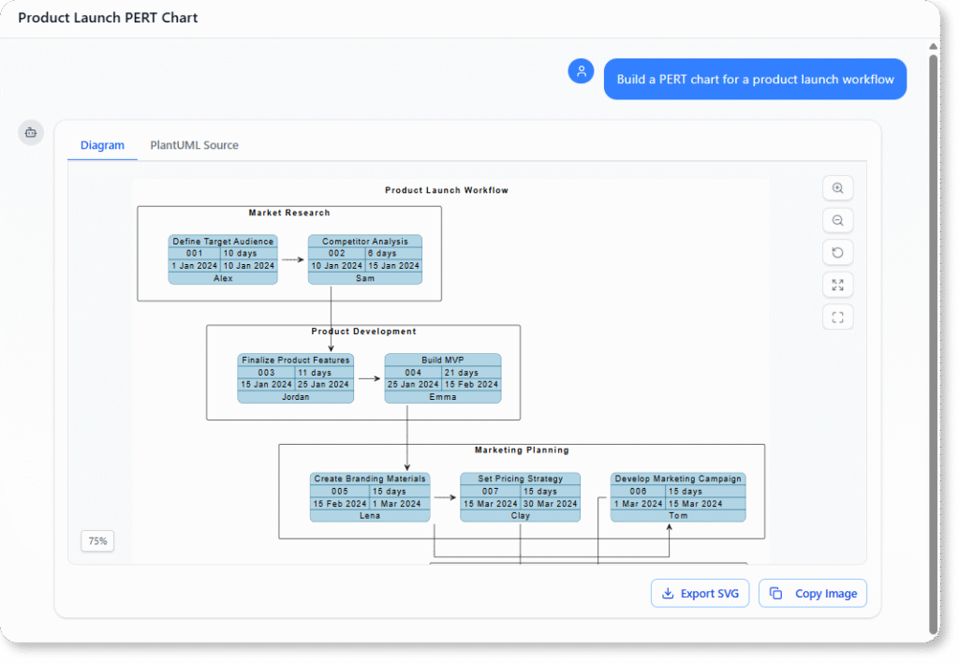Click the 75% zoom level indicator
Screen dimensions: 959x664
click(x=97, y=540)
